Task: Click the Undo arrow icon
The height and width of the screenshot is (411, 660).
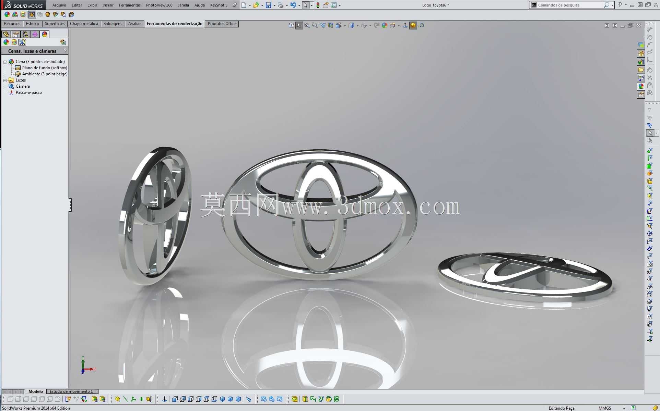Action: click(293, 5)
